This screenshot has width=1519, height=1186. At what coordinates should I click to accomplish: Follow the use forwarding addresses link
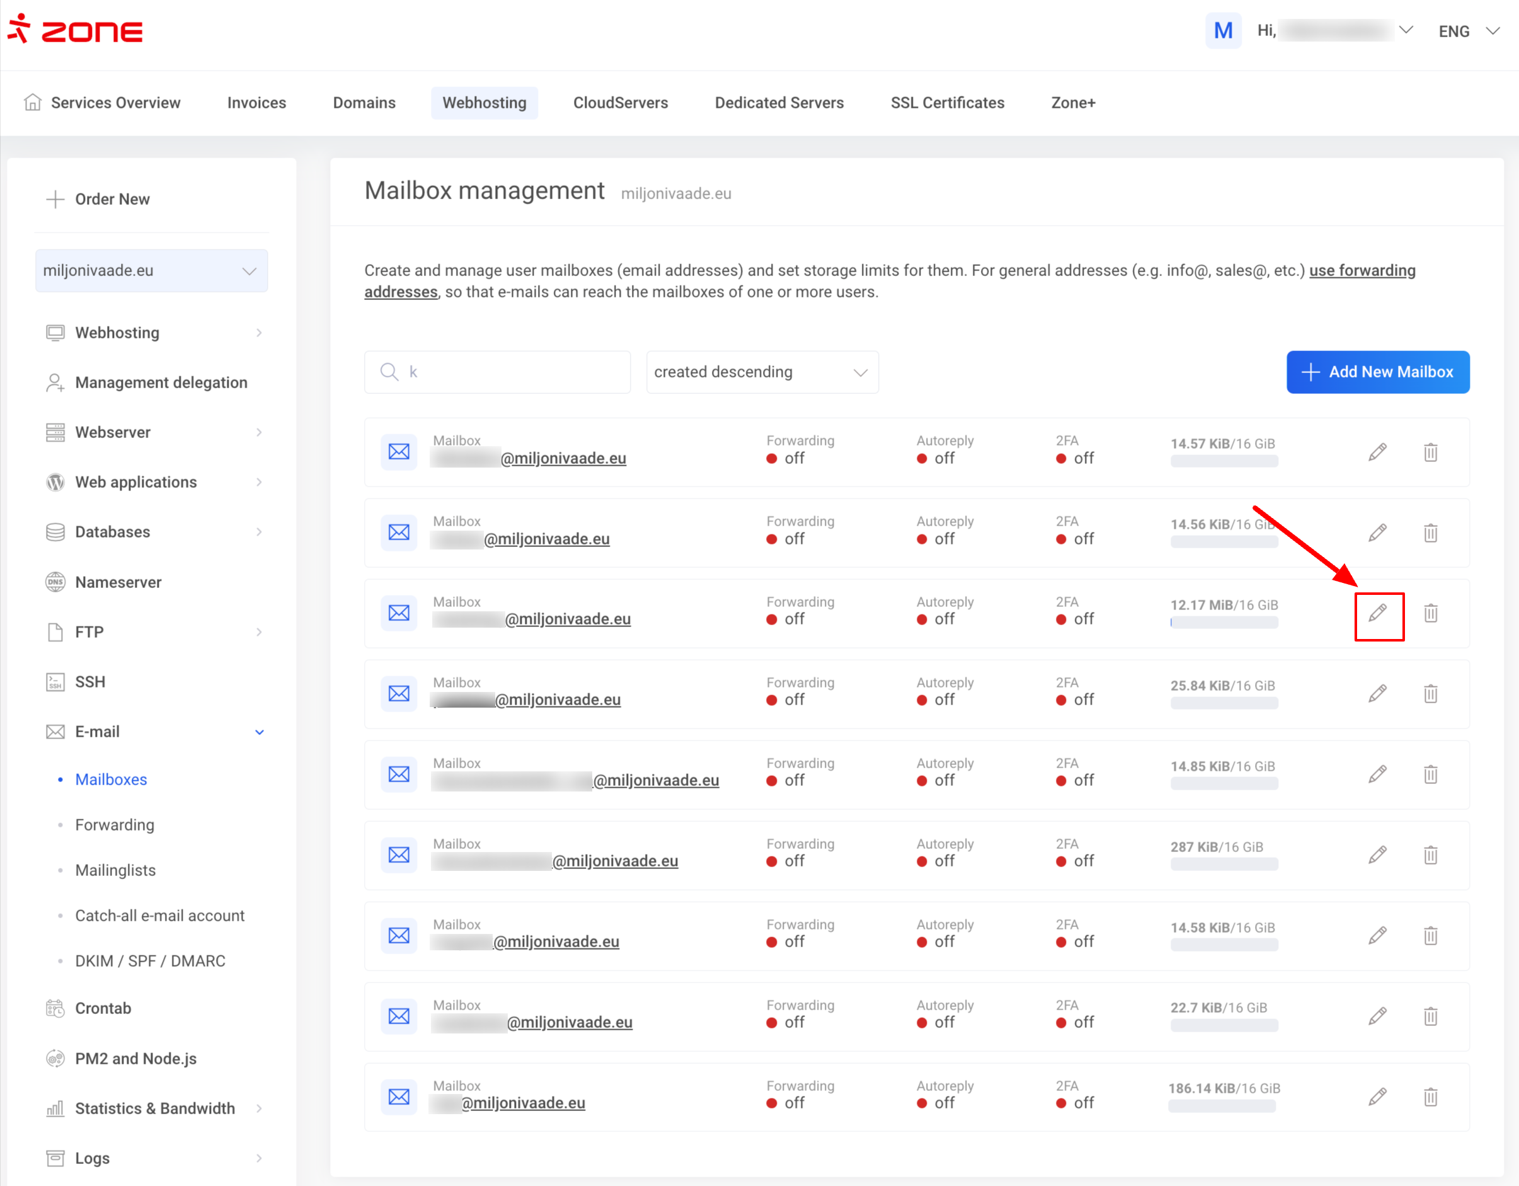point(1361,270)
